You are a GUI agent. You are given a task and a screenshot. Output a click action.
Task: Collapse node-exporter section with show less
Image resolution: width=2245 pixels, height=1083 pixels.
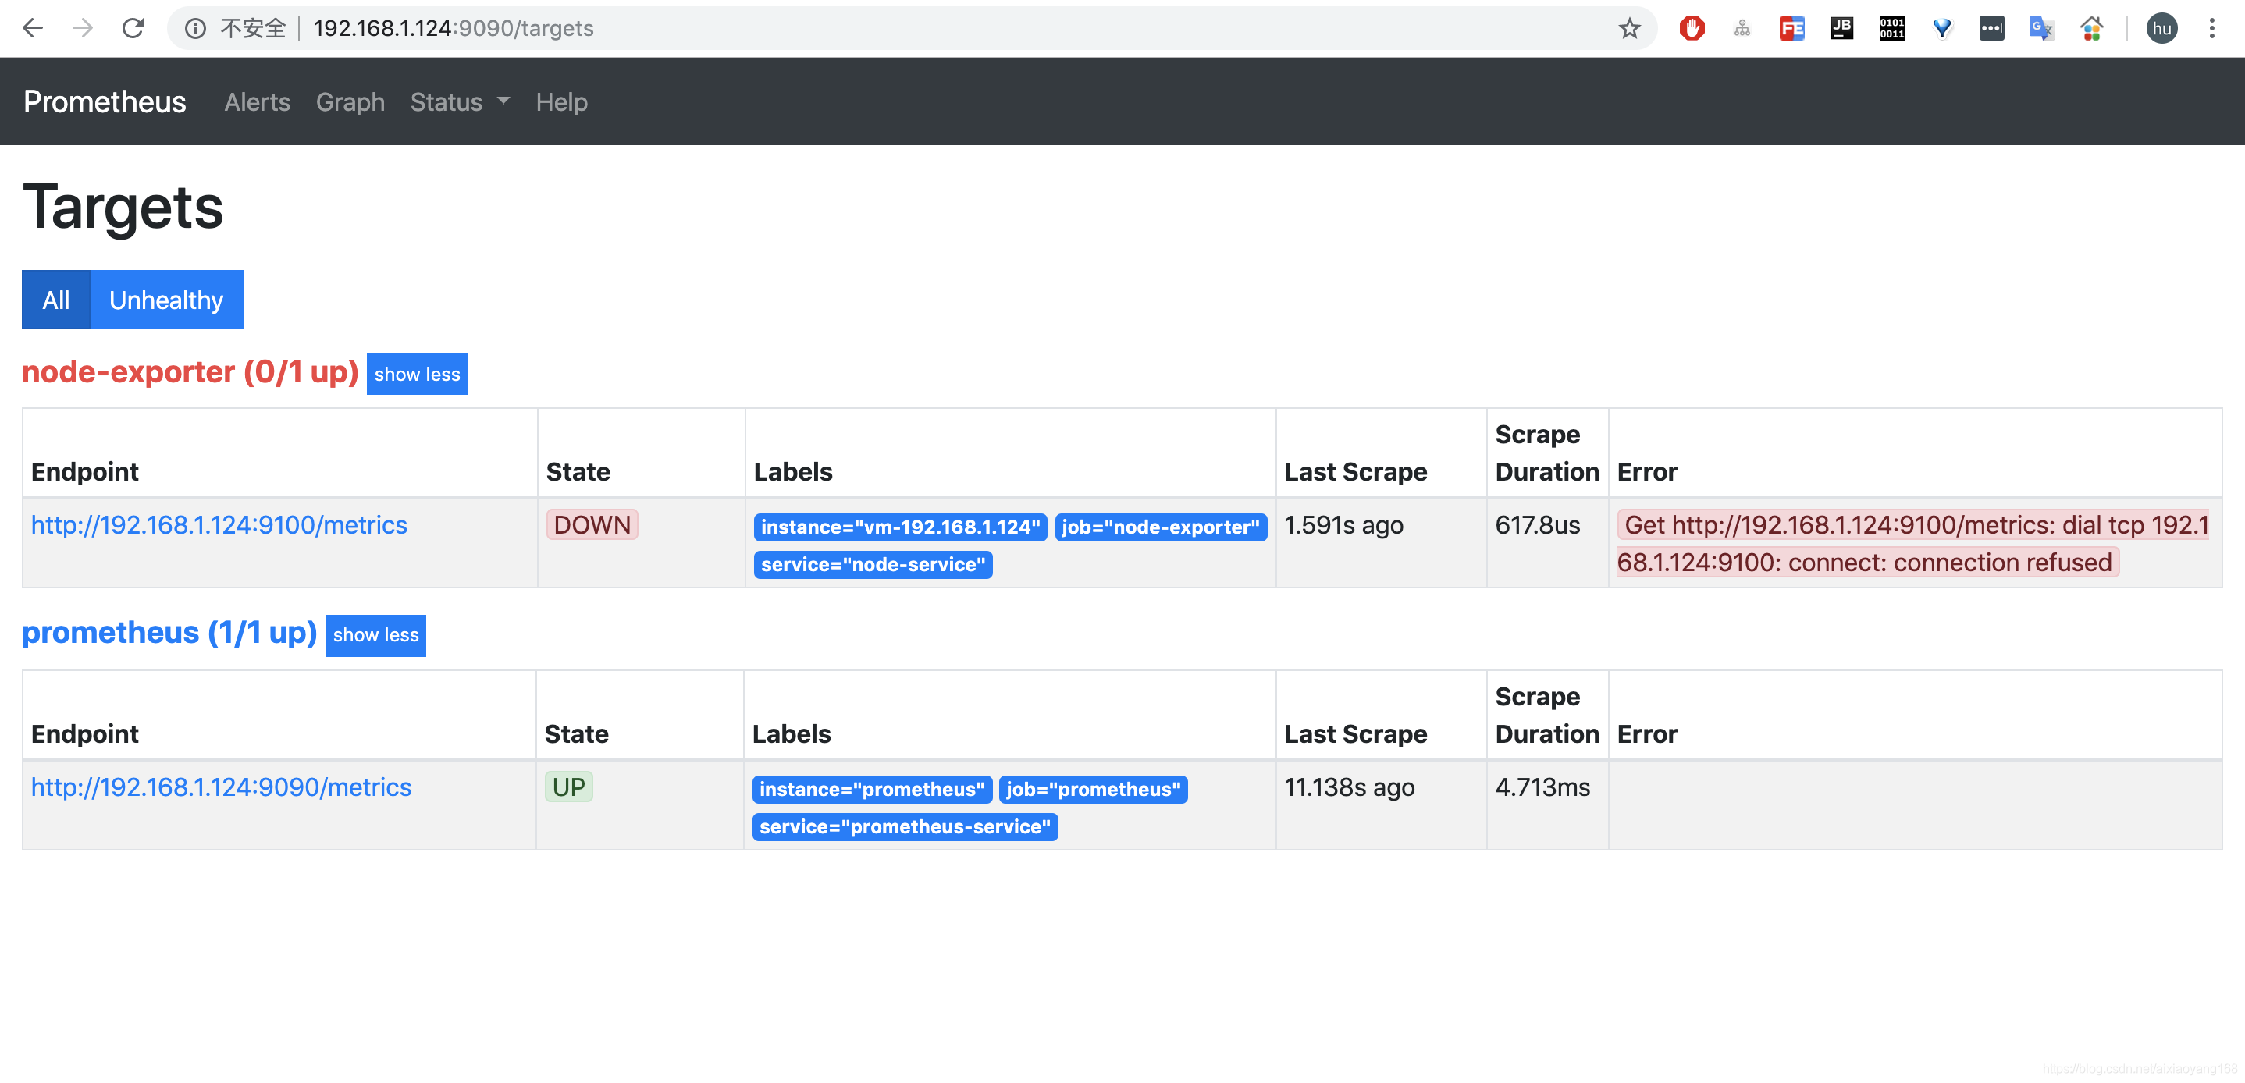click(417, 374)
